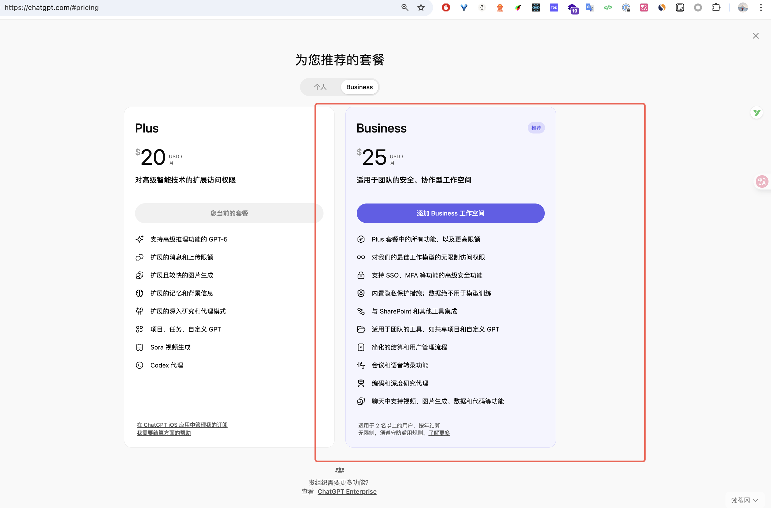The image size is (771, 508).
Task: Bookmark this page with the star icon
Action: [421, 7]
